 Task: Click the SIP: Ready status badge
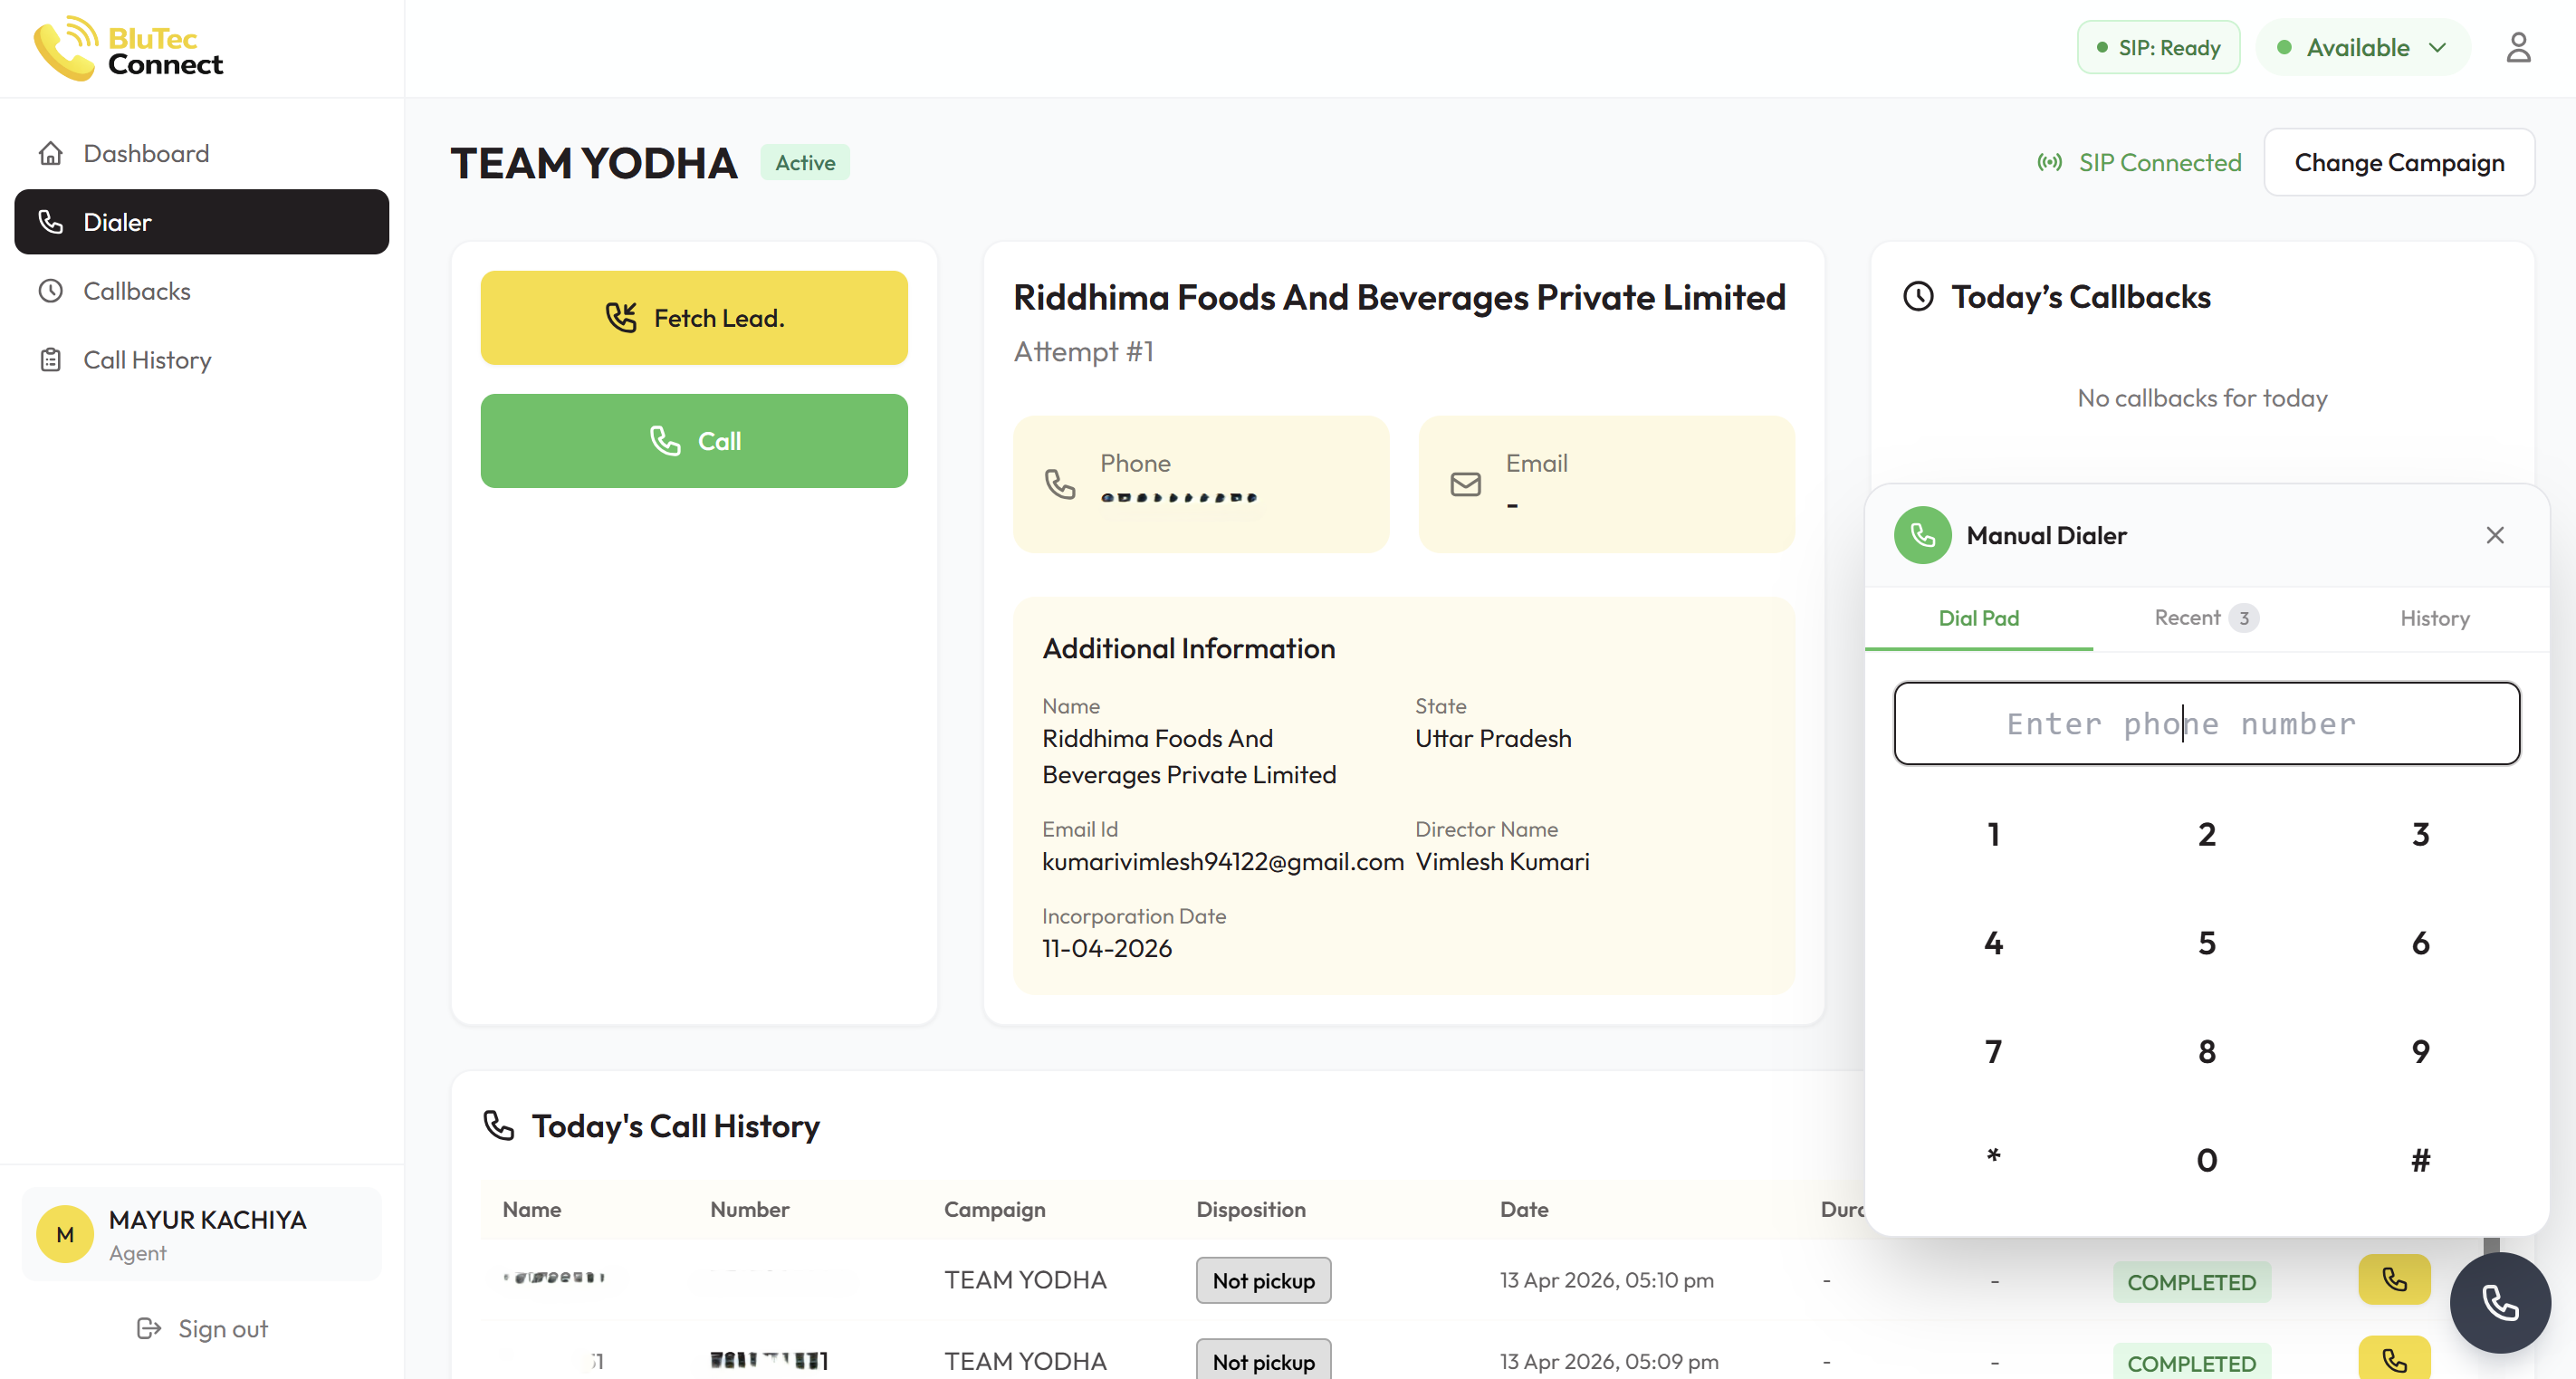click(2158, 47)
